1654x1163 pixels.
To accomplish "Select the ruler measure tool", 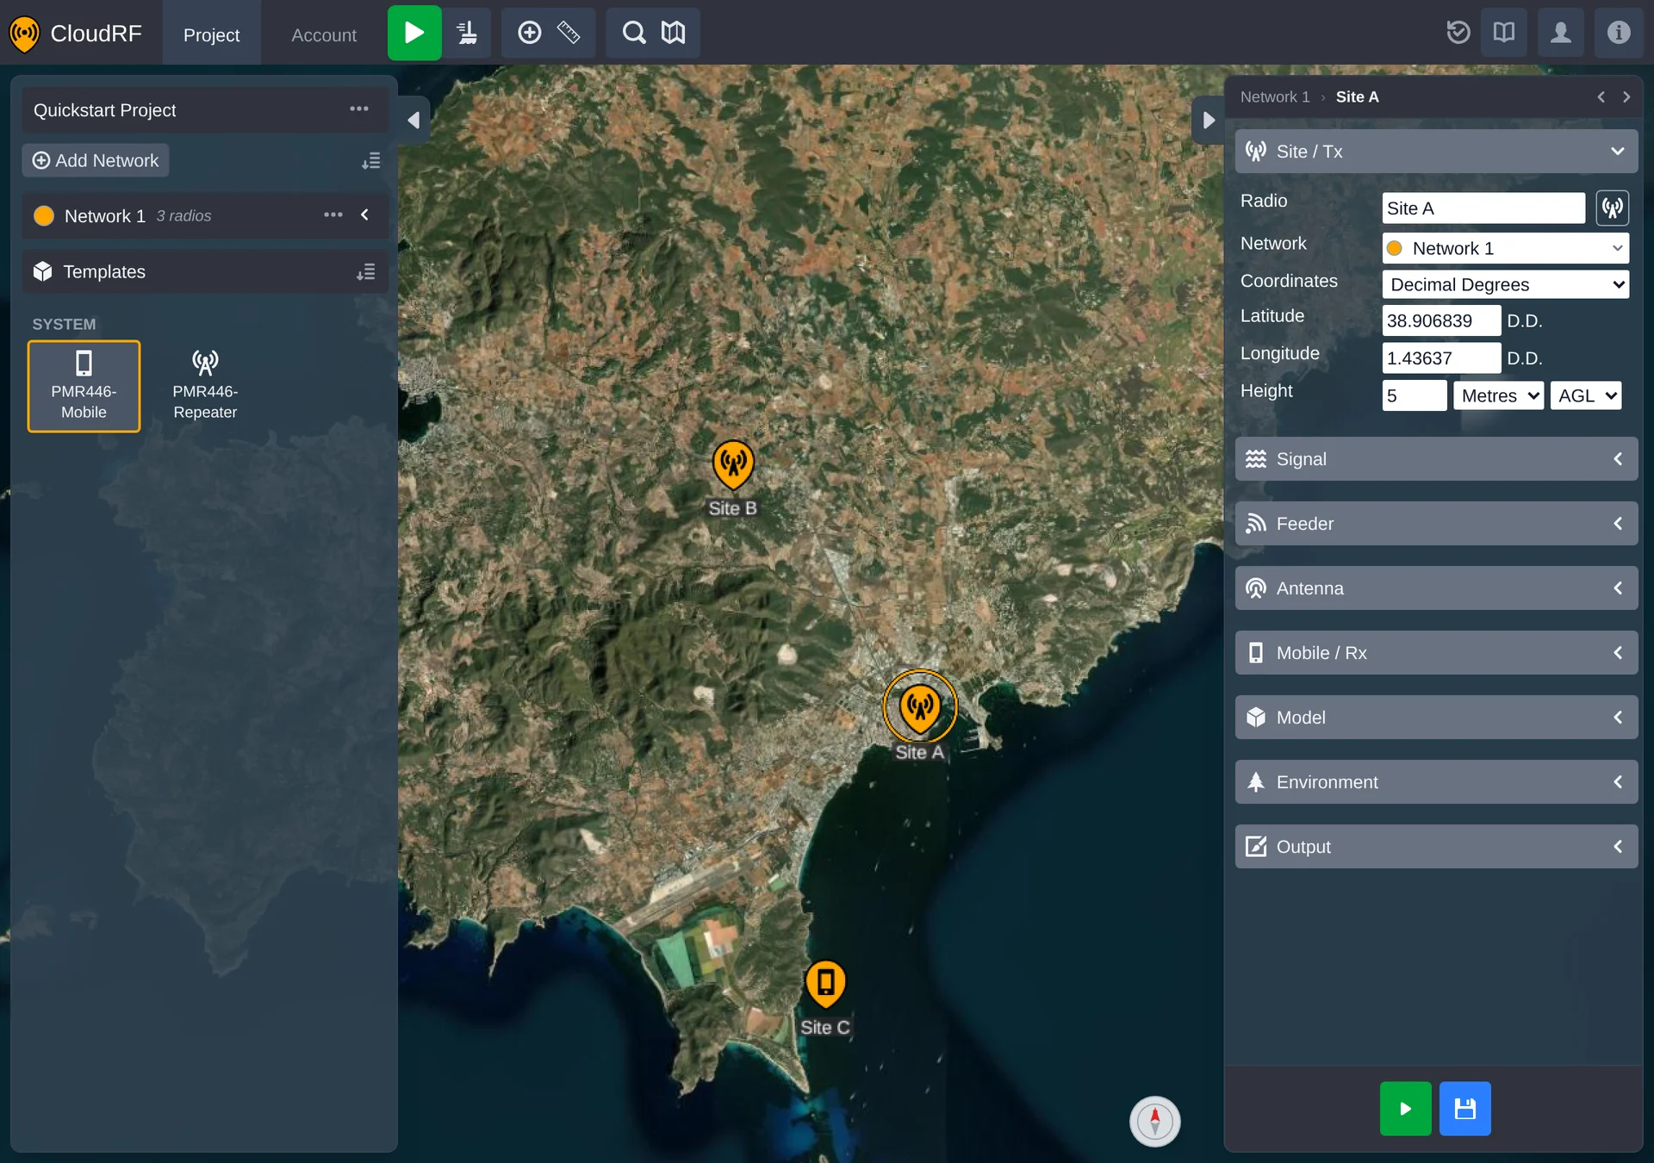I will click(x=569, y=33).
